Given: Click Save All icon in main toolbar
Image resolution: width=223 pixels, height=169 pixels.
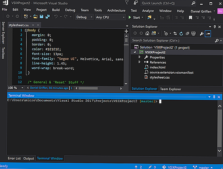Looking at the screenshot, I should click(x=48, y=17).
